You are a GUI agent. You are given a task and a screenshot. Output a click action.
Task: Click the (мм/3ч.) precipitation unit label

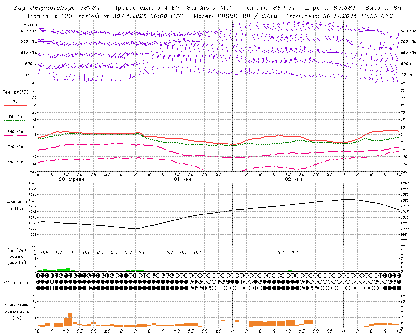coord(17,250)
